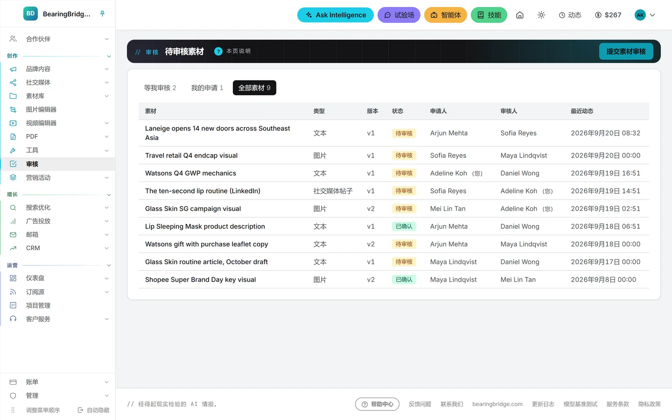672x420 pixels.
Task: Open the 图片编辑器 crop icon item
Action: pos(13,109)
